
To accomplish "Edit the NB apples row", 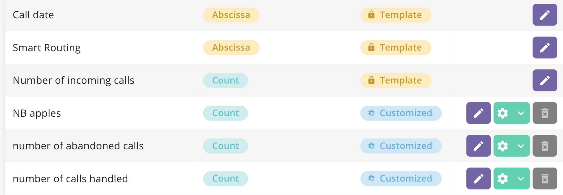I will tap(478, 113).
